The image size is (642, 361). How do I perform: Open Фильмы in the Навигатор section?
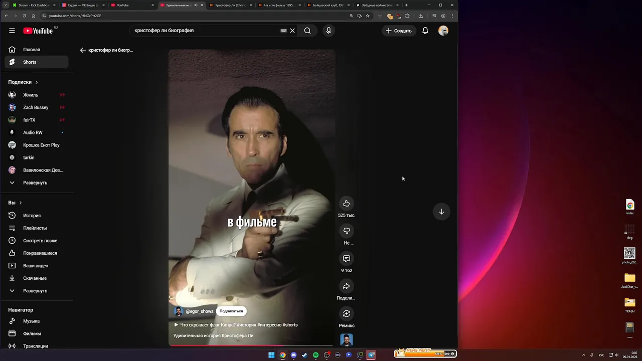37,333
